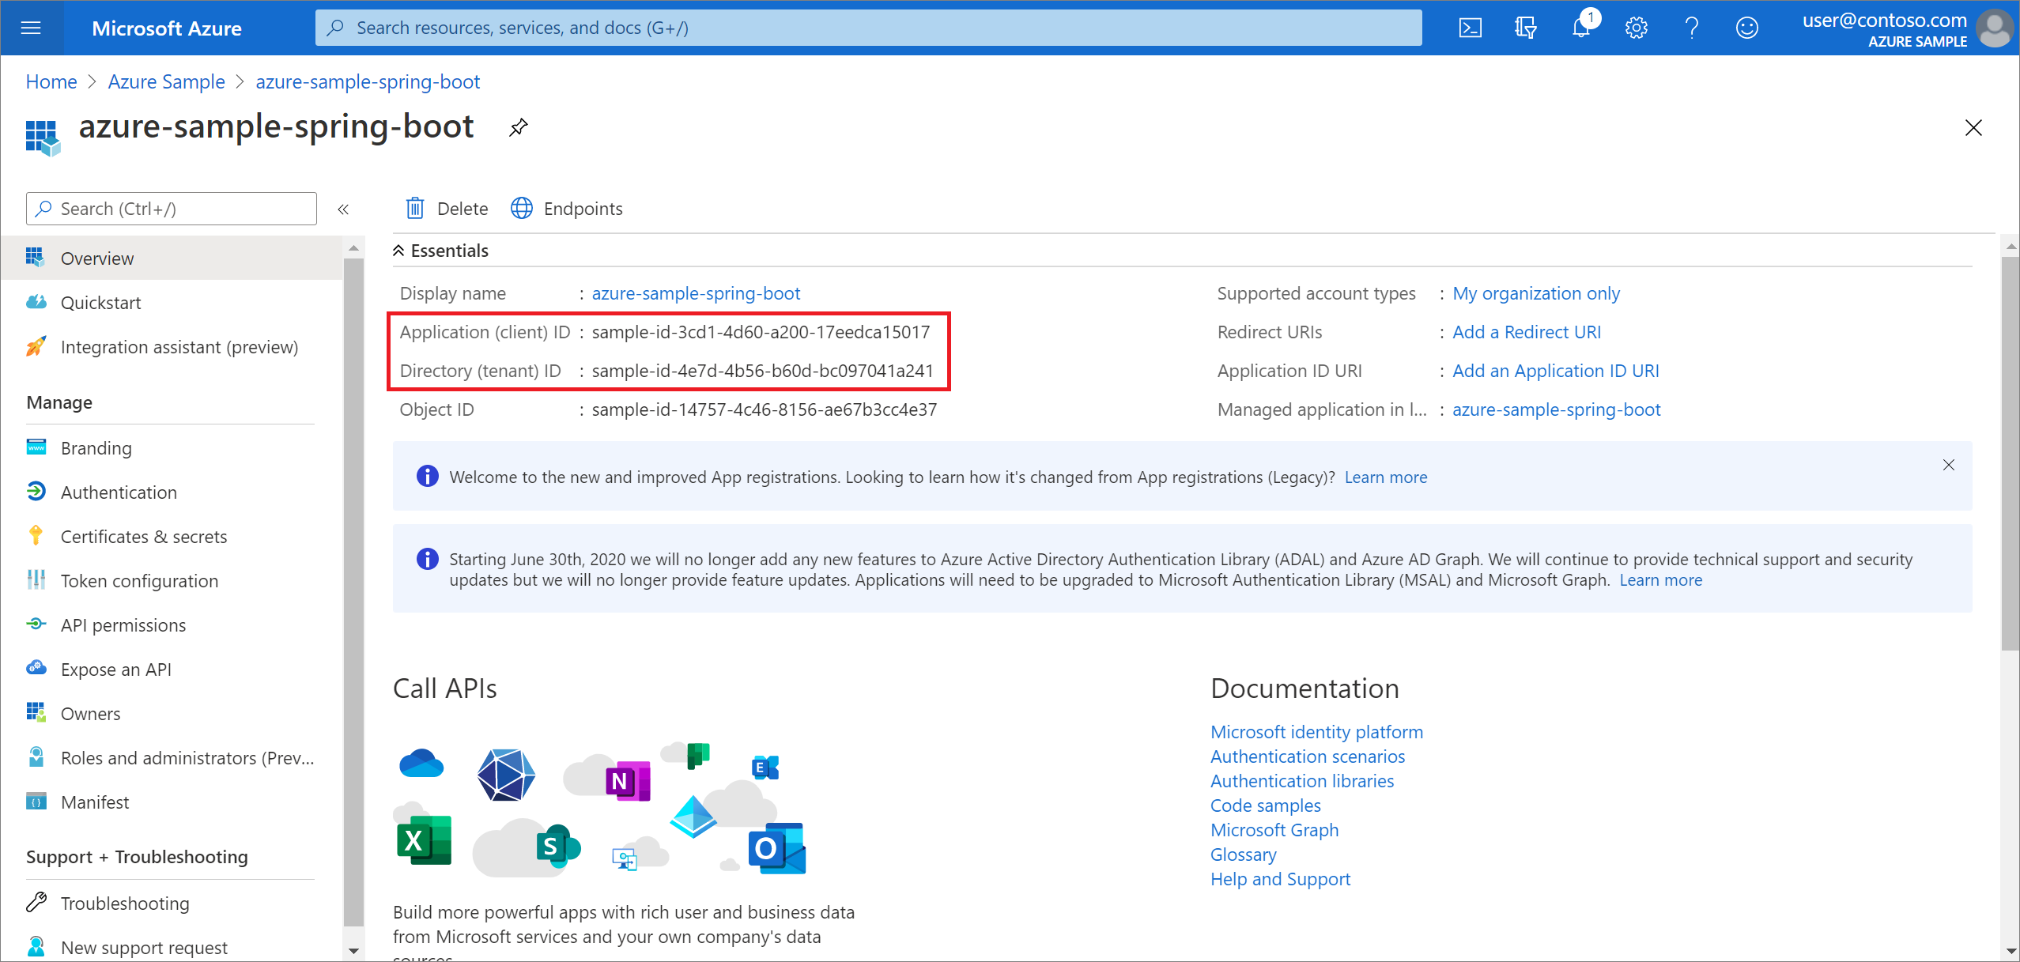Select the Expose an API icon
Viewport: 2020px width, 962px height.
tap(36, 668)
